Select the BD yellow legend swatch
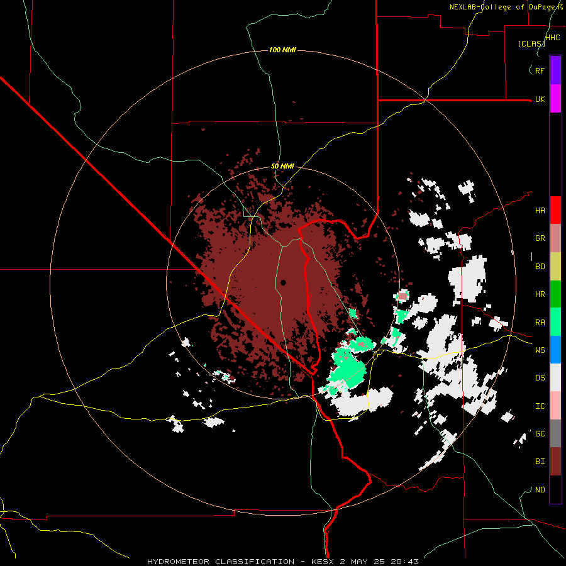This screenshot has width=566, height=566. (x=555, y=267)
